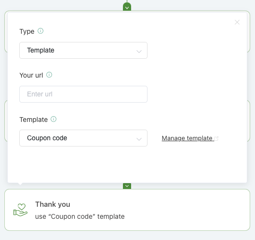Viewport: 255px width, 240px height.
Task: Select the Thank you step card
Action: click(127, 210)
